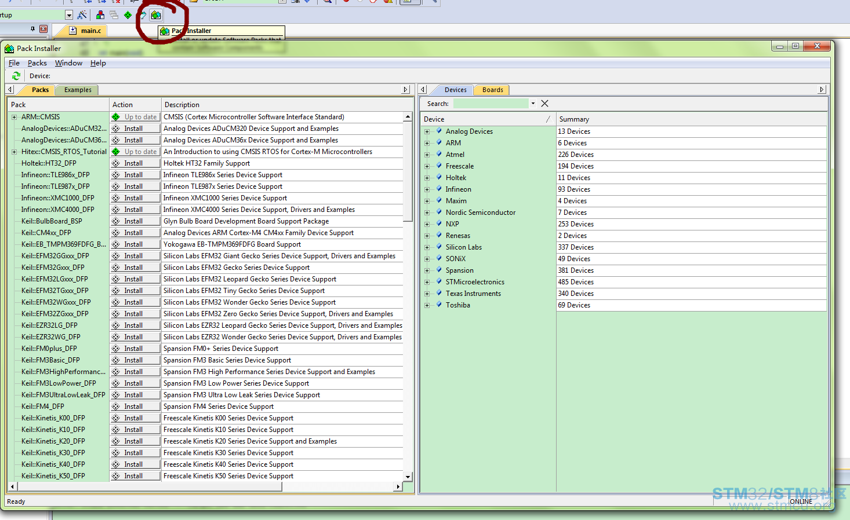Expand the STMicroelectronics device list
This screenshot has height=520, width=850.
(427, 282)
